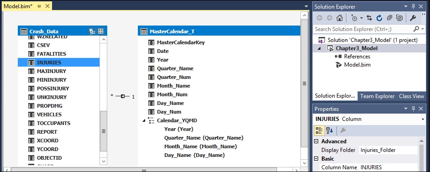This screenshot has width=430, height=172.
Task: Click Crash_Data list scroll-up arrow
Action: [x=103, y=40]
